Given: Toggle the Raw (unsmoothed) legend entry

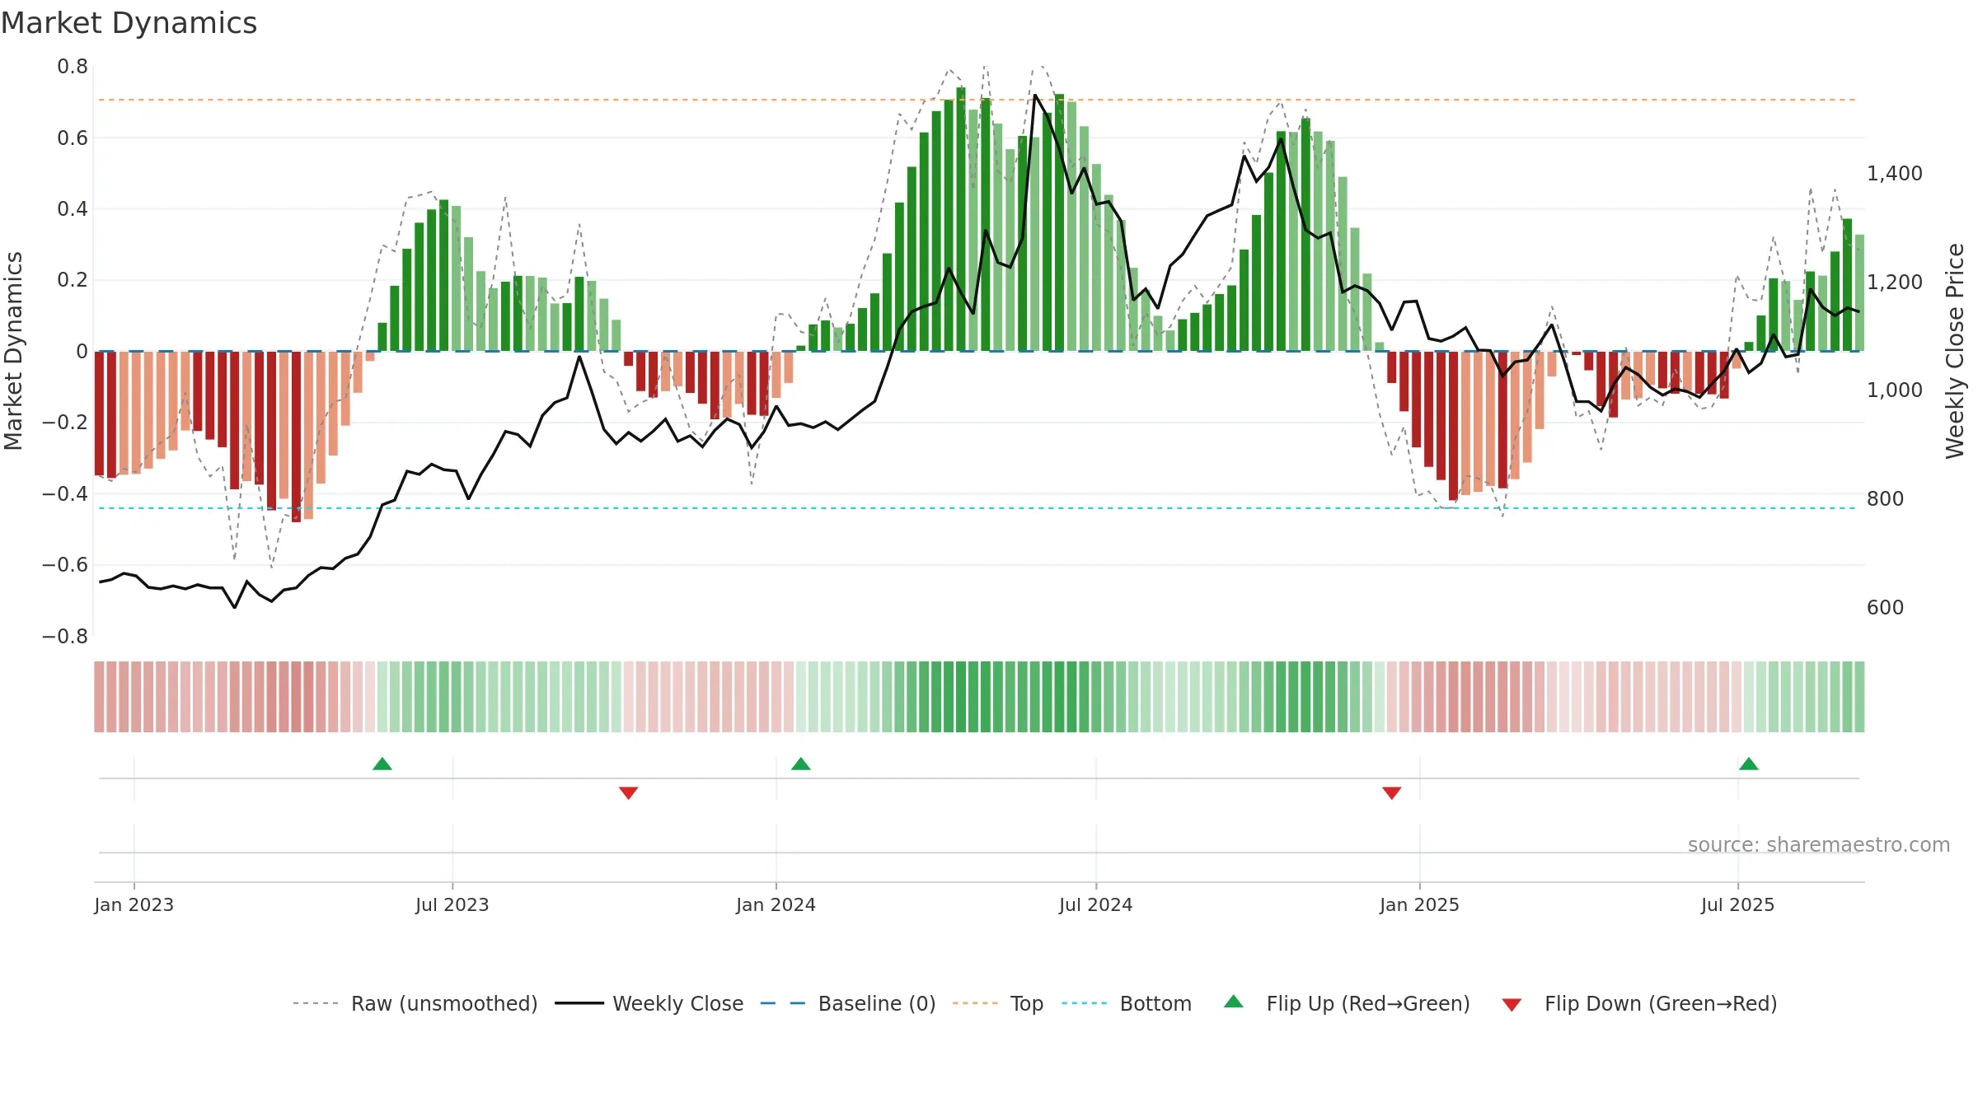Looking at the screenshot, I should pos(415,1003).
